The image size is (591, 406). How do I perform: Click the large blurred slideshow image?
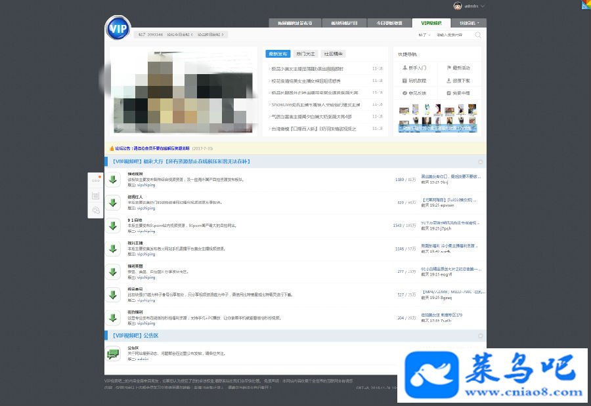pyautogui.click(x=183, y=92)
